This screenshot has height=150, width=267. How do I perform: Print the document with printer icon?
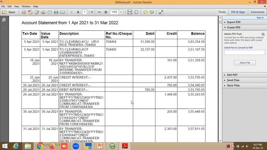[x=56, y=12]
